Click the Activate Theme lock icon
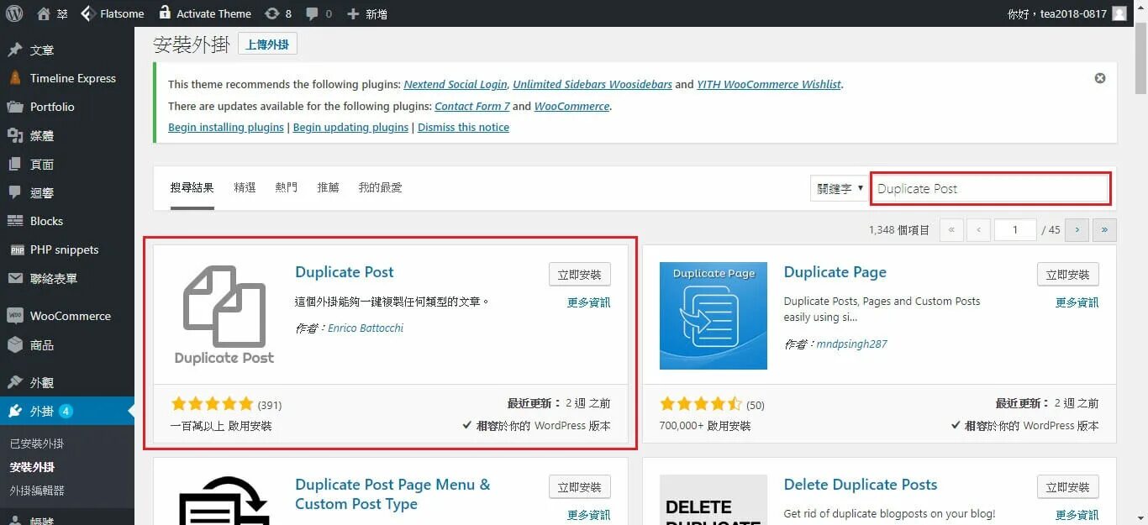The width and height of the screenshot is (1148, 525). (165, 13)
